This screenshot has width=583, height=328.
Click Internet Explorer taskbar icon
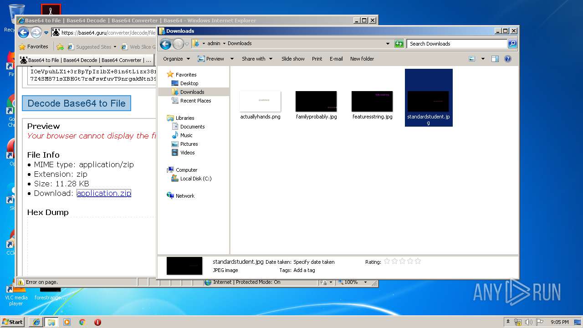pos(36,322)
